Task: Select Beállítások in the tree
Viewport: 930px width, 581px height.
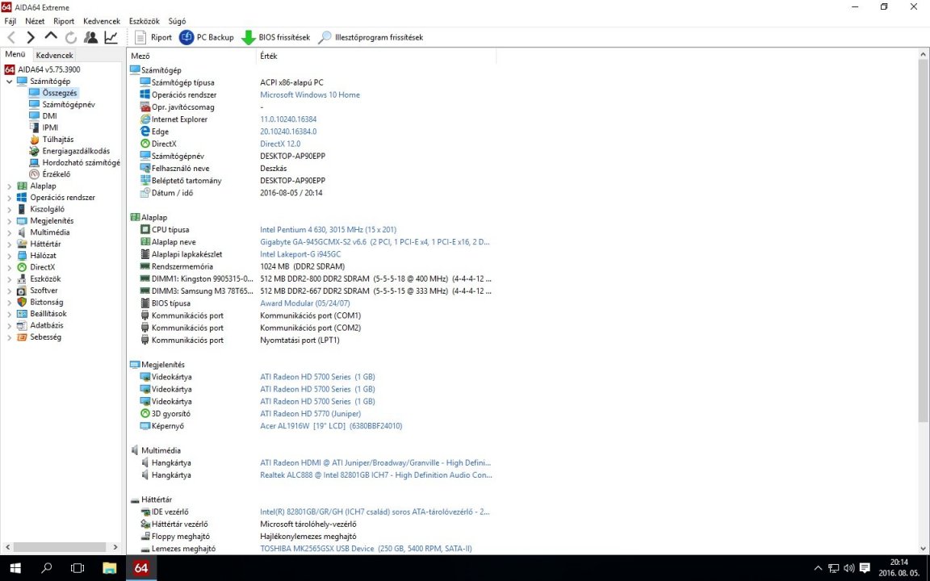Action: (48, 314)
